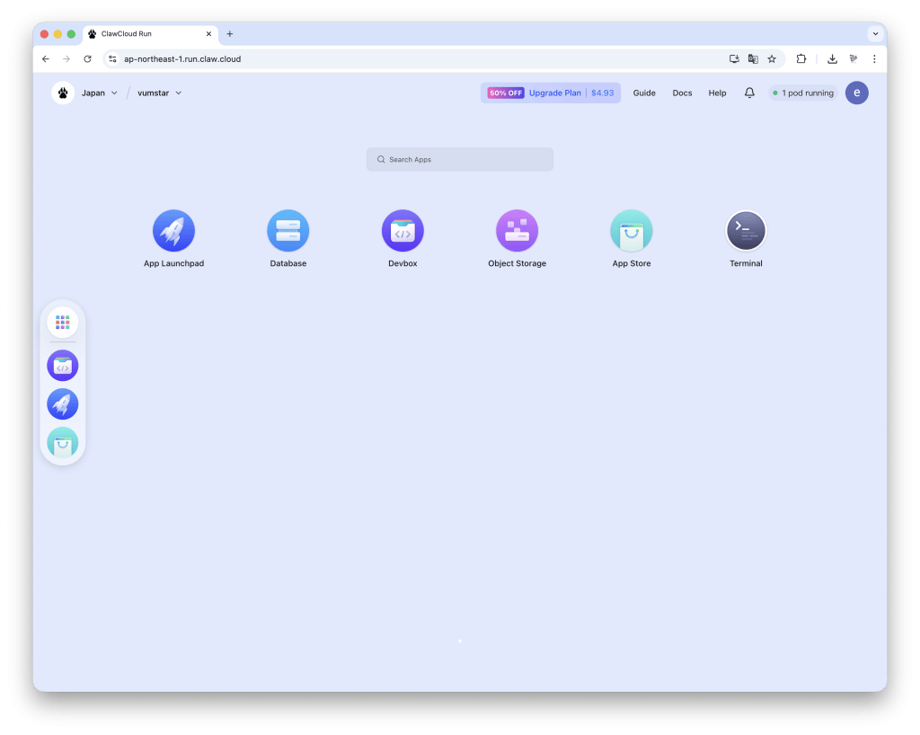
Task: Open the App Launchpad rocket icon
Action: [173, 231]
